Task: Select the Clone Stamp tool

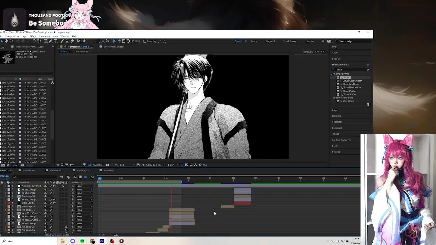Action: 67,41
